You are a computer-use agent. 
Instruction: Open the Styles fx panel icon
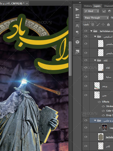(x=77, y=52)
